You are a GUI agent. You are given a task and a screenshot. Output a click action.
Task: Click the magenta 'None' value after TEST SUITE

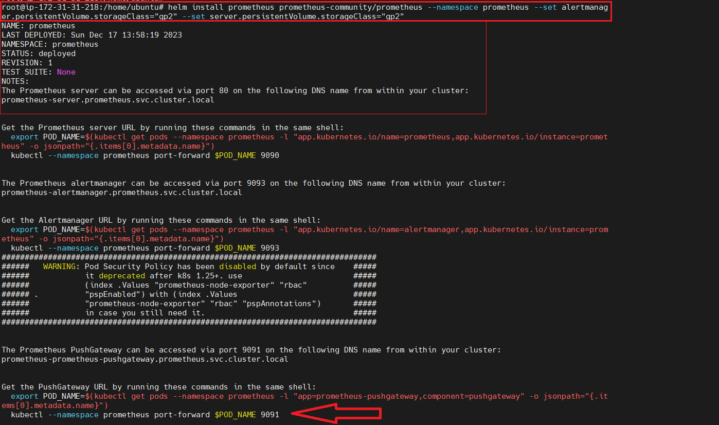[66, 72]
